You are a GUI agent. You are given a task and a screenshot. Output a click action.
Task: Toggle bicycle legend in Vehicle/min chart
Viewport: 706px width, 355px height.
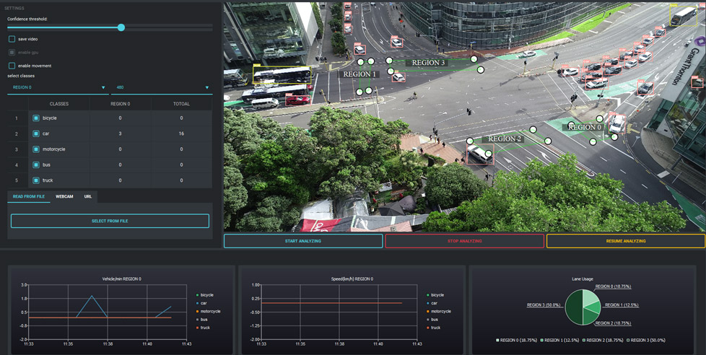pos(205,295)
